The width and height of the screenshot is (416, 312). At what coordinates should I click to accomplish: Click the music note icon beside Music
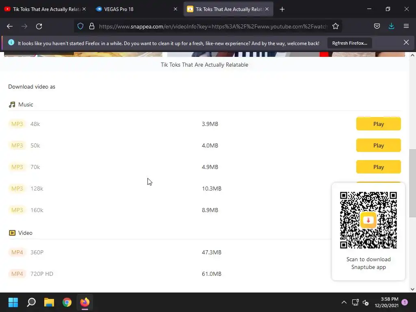pos(12,104)
